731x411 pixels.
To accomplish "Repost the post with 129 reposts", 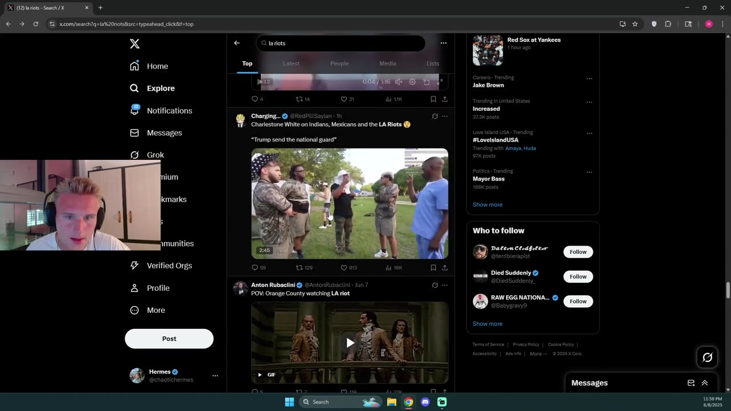I will [304, 267].
